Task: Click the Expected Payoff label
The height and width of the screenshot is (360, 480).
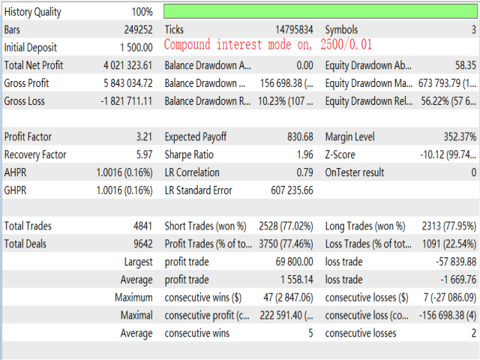Action: pyautogui.click(x=196, y=136)
